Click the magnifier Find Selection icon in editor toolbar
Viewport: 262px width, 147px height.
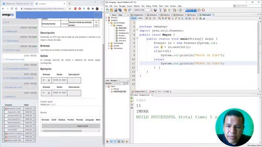(x=160, y=18)
